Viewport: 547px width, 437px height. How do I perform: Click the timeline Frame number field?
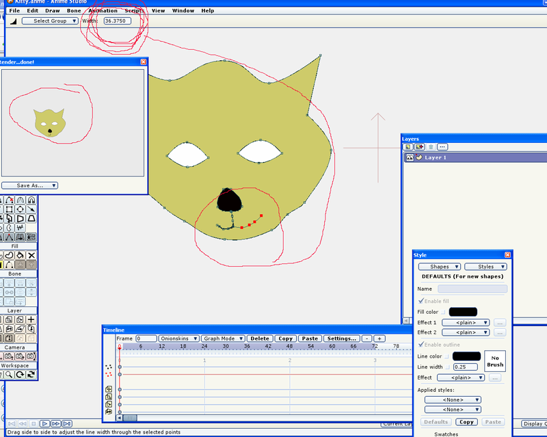point(146,339)
